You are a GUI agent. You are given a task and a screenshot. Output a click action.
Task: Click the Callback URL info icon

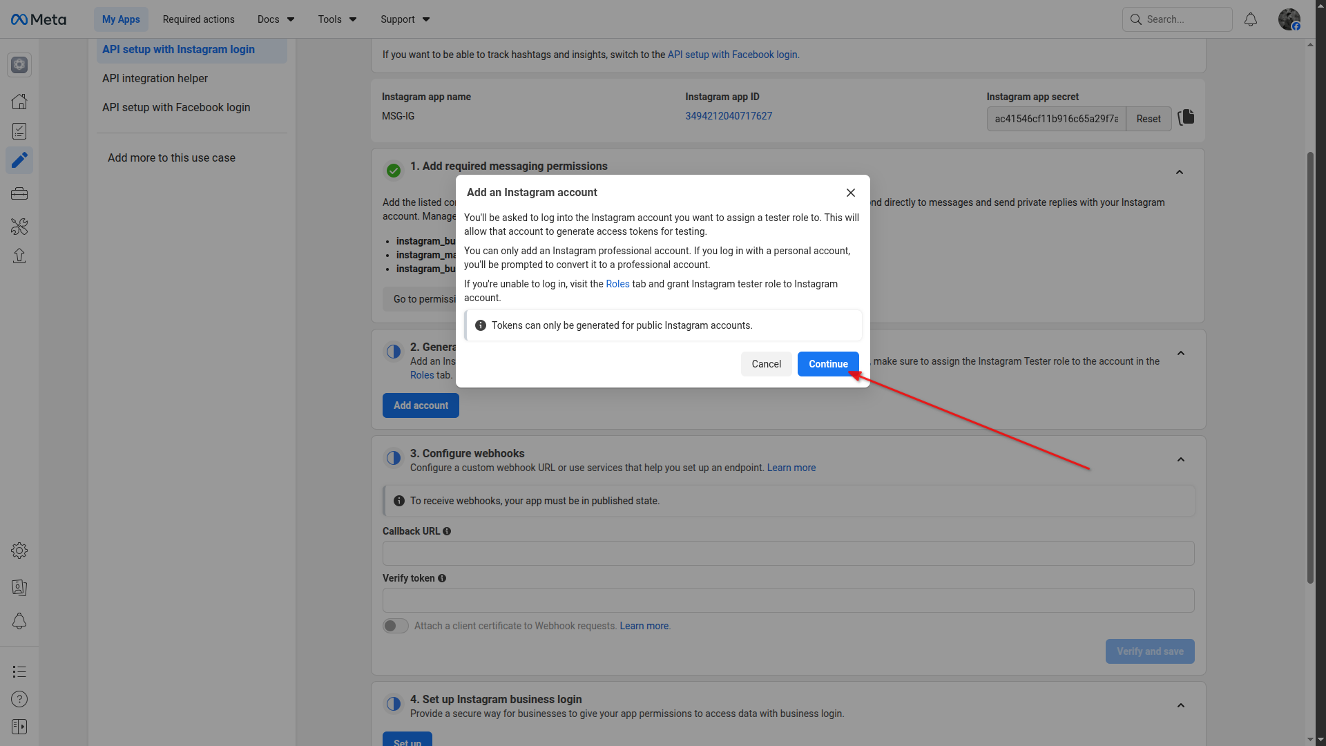[x=447, y=531]
